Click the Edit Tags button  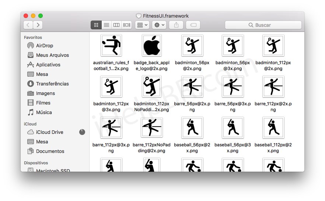(193, 25)
